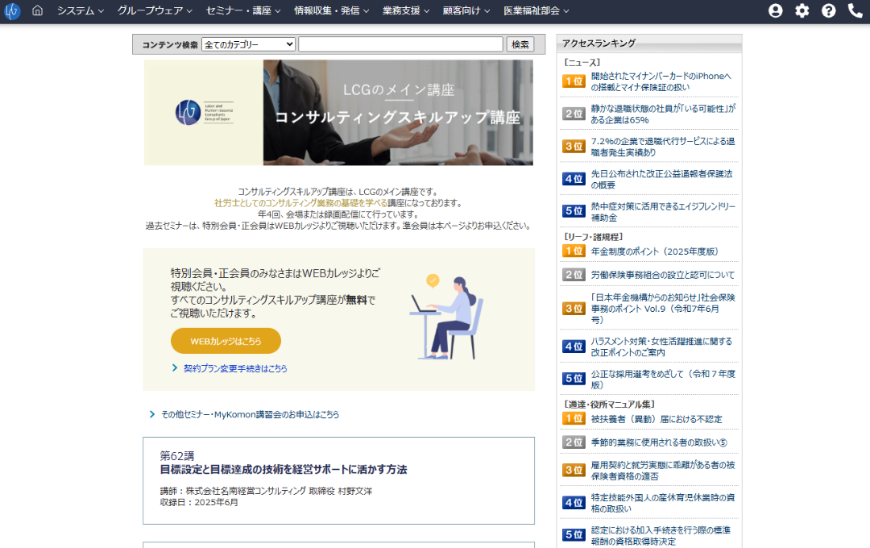Image resolution: width=870 pixels, height=548 pixels.
Task: Open 改正公益通報者保護法の概要 article
Action: pyautogui.click(x=661, y=180)
